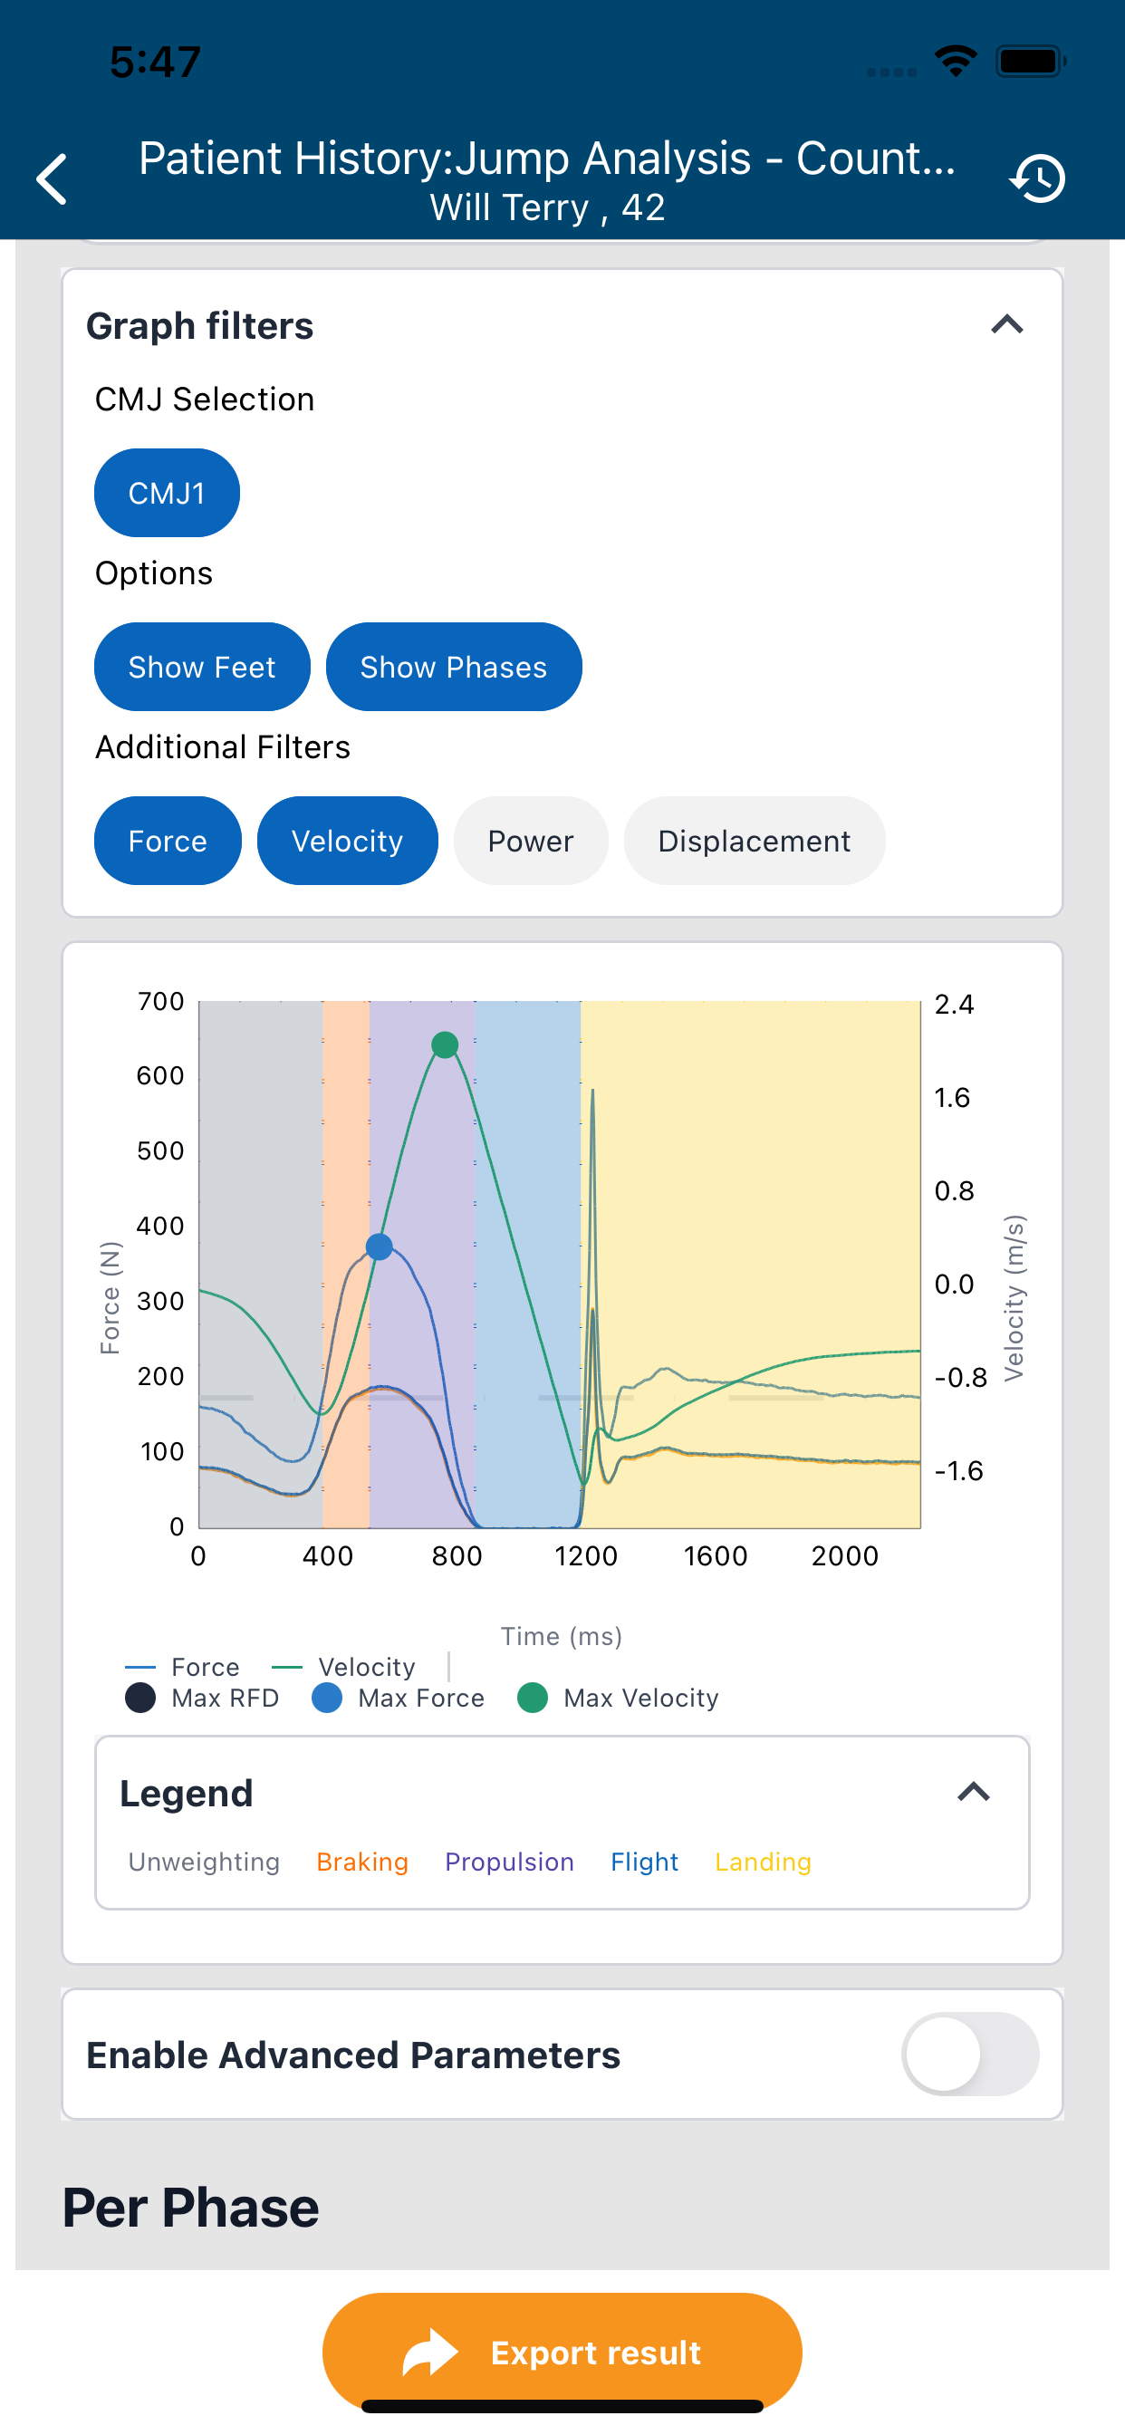Click the share arrow on Export result
This screenshot has height=2435, width=1125.
(x=430, y=2352)
